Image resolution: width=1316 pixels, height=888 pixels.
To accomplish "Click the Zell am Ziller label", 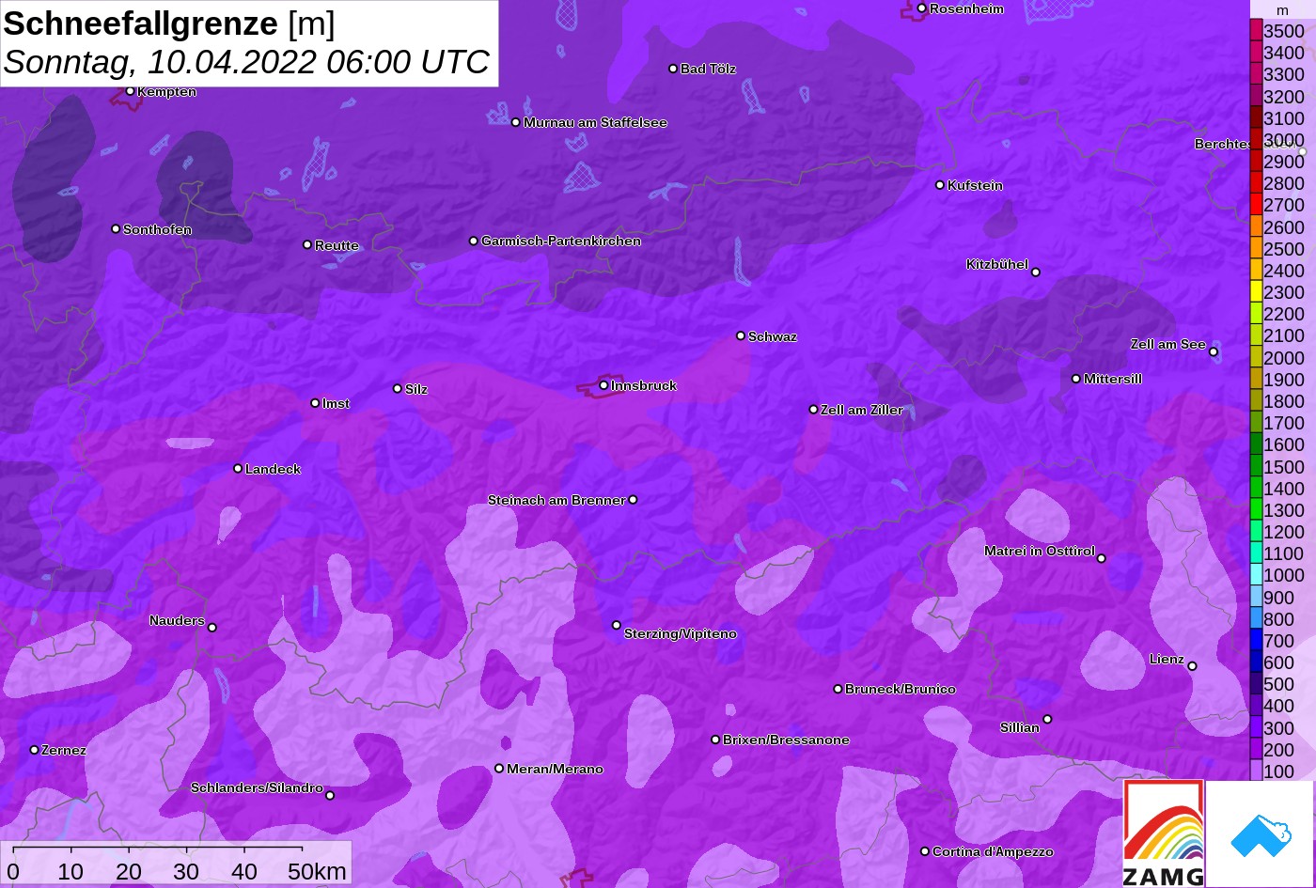I will [x=862, y=411].
